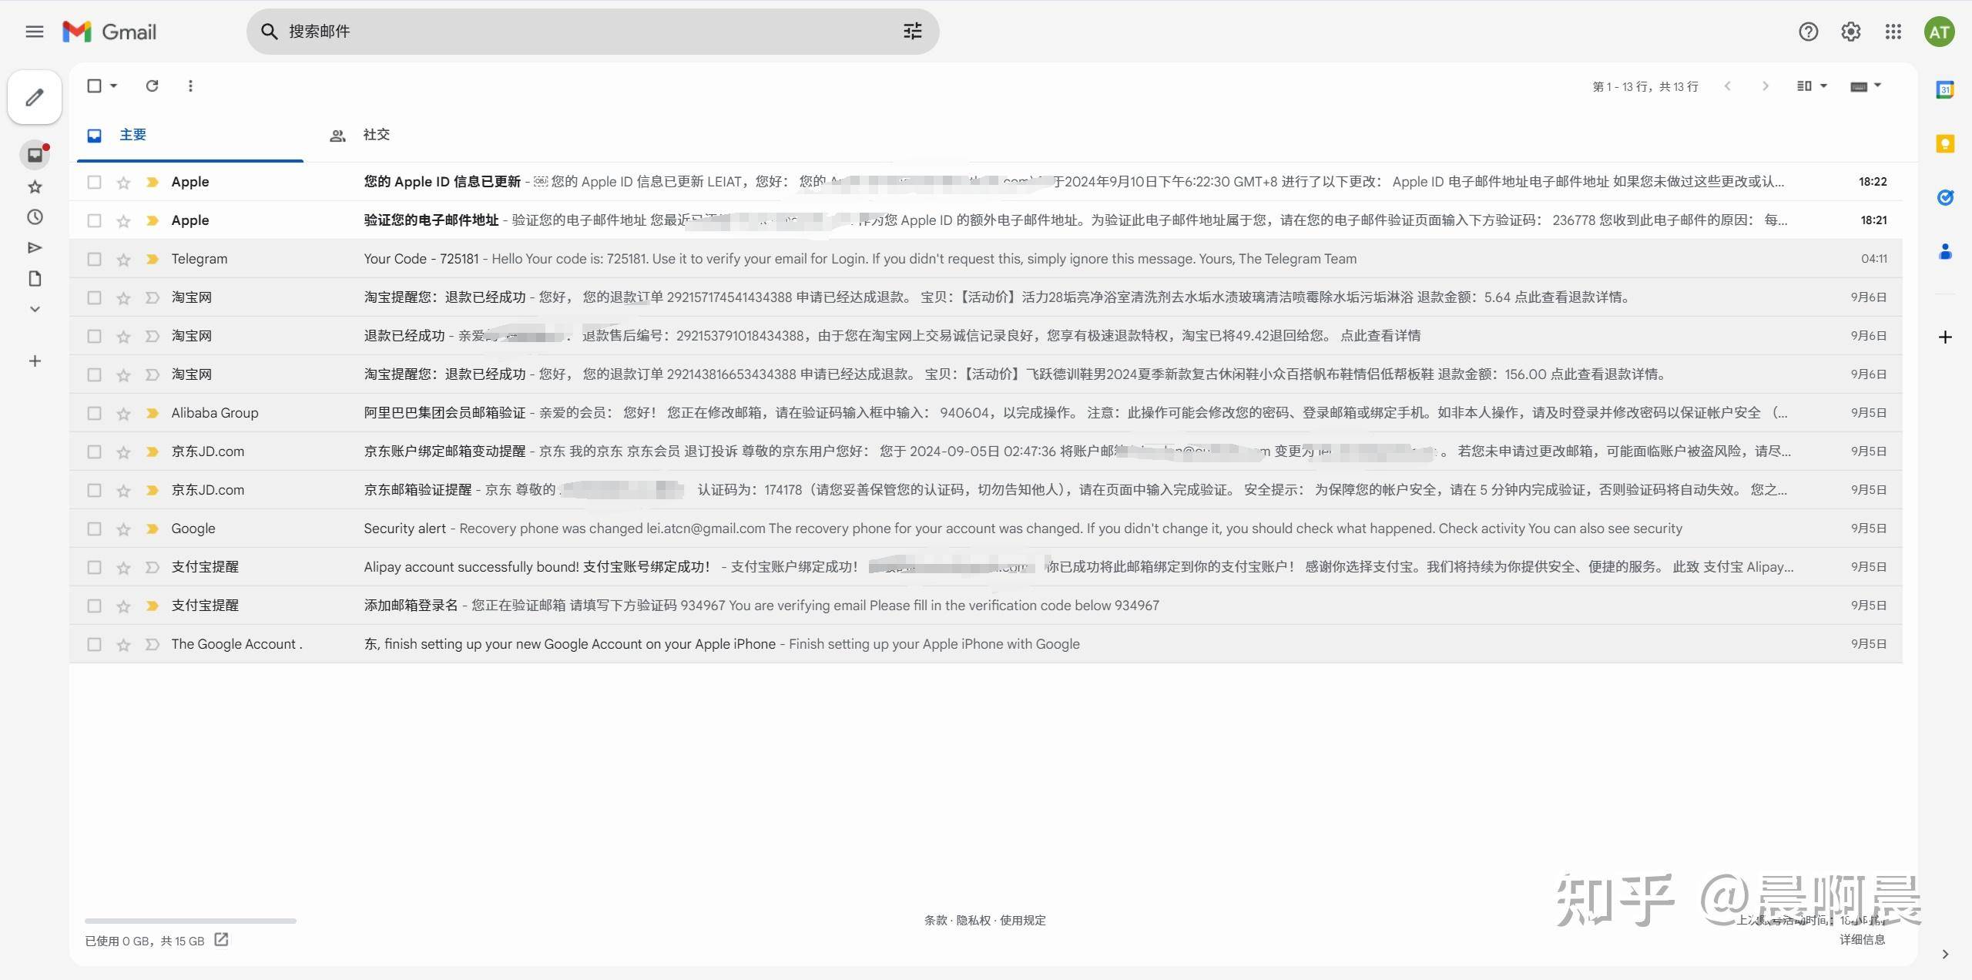Click the storage usage bar
The height and width of the screenshot is (980, 1972).
[x=190, y=921]
